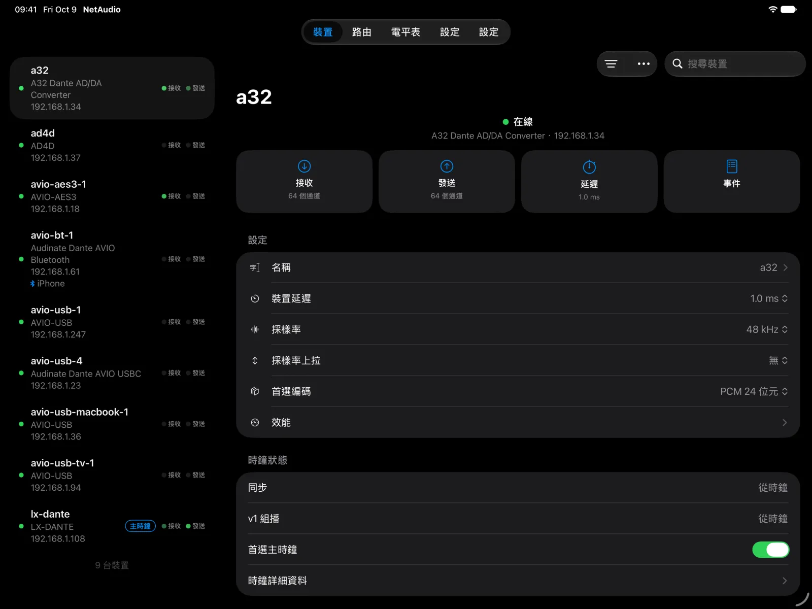Click the 首選編碼 encoding icon
Image resolution: width=812 pixels, height=609 pixels.
[255, 391]
